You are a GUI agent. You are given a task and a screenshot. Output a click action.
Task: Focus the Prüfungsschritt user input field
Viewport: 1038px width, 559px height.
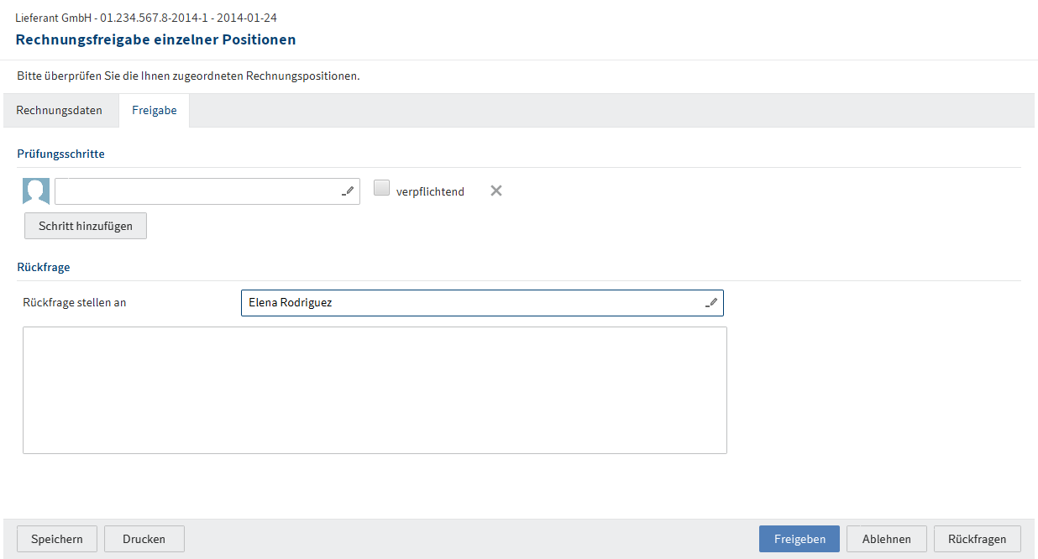pyautogui.click(x=207, y=191)
